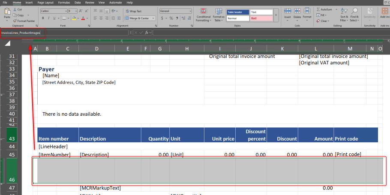Image resolution: width=390 pixels, height=195 pixels.
Task: Click the Insert Function fx icon
Action: coord(147,33)
